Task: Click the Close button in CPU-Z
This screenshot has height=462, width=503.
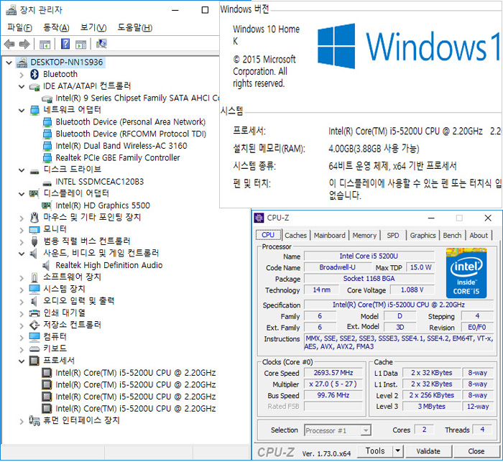Action: click(476, 451)
